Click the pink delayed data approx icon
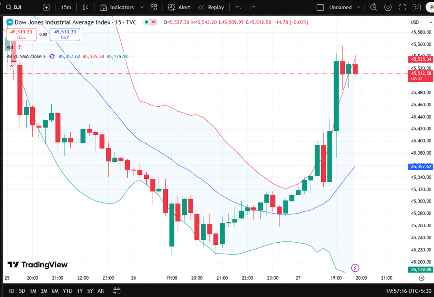 pos(153,22)
